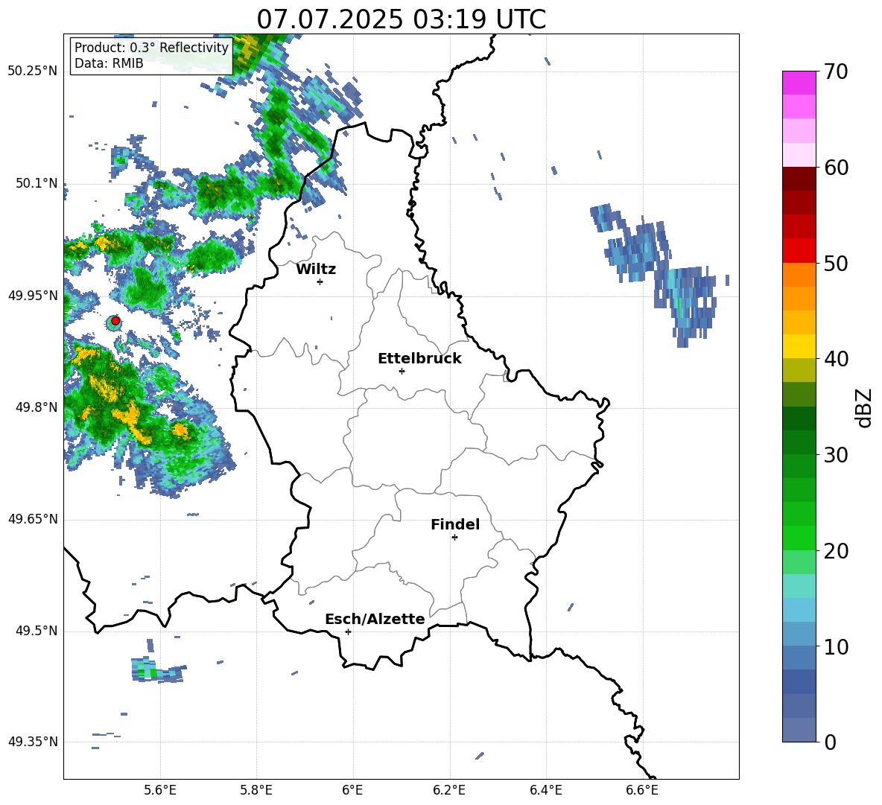
Task: Click the Data: RMIB text
Action: click(x=109, y=63)
